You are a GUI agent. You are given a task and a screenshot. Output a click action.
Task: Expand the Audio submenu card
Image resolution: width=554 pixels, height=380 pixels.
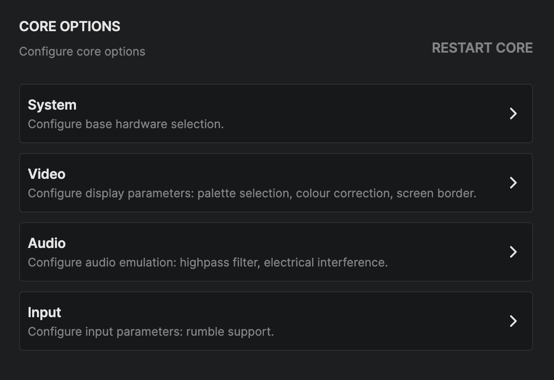(x=276, y=252)
